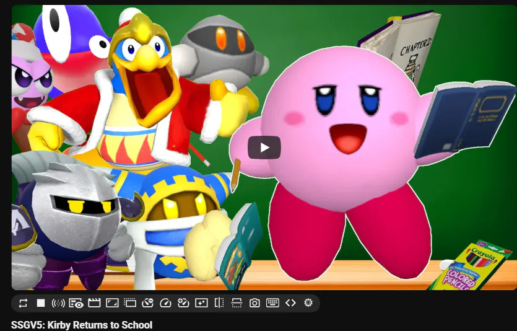Play the video with center play button
This screenshot has height=331, width=517.
(264, 148)
